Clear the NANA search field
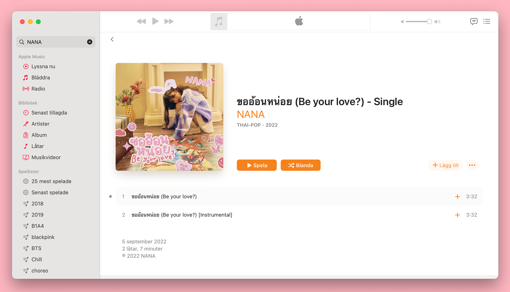The height and width of the screenshot is (292, 510). (x=90, y=42)
